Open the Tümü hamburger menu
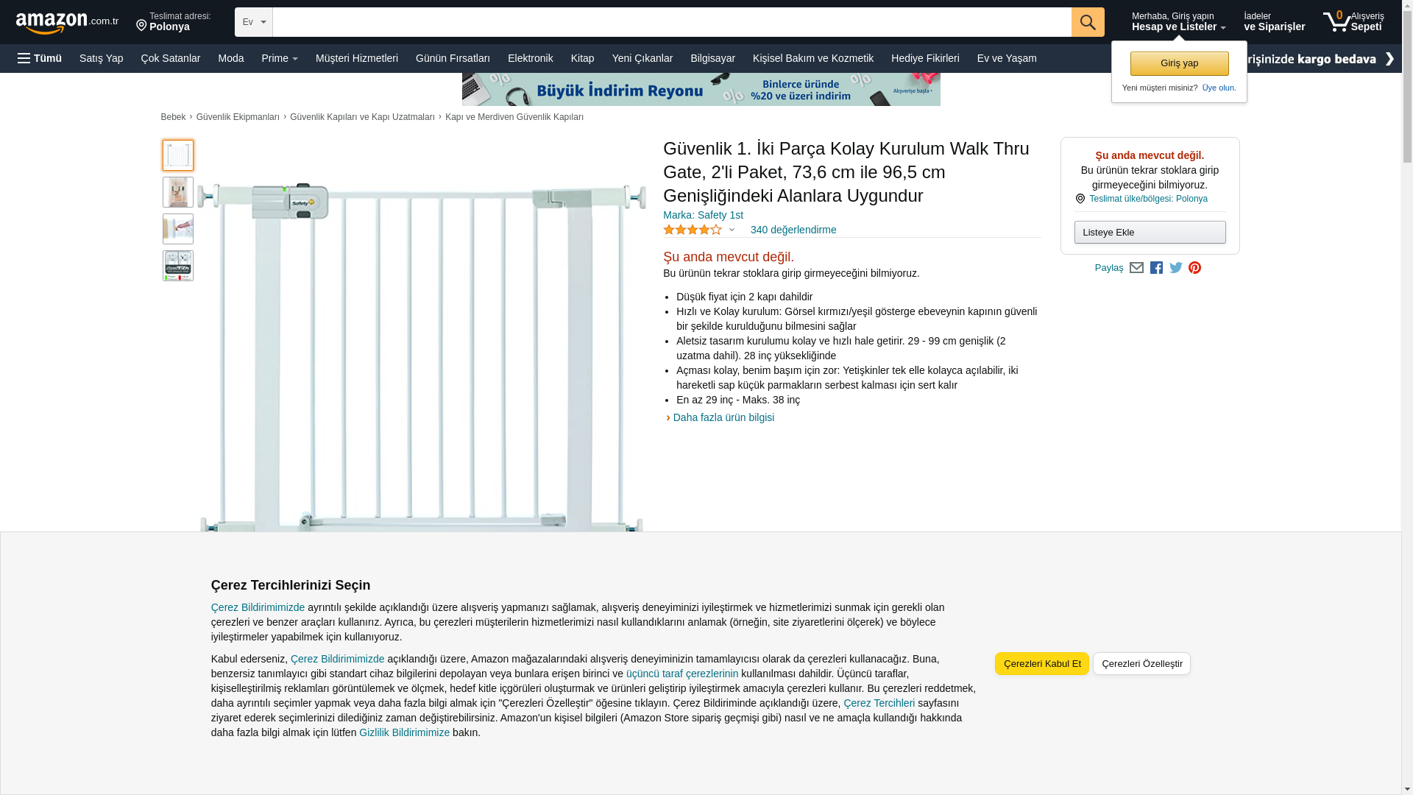The image size is (1413, 795). click(x=40, y=58)
